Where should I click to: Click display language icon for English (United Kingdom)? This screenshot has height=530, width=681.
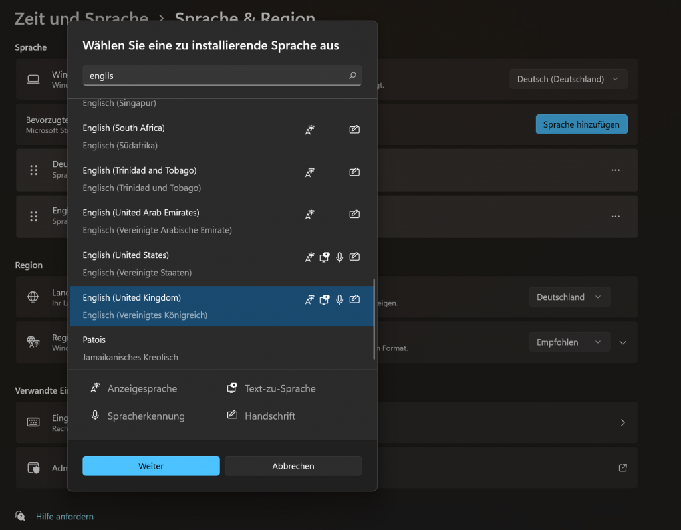[309, 299]
